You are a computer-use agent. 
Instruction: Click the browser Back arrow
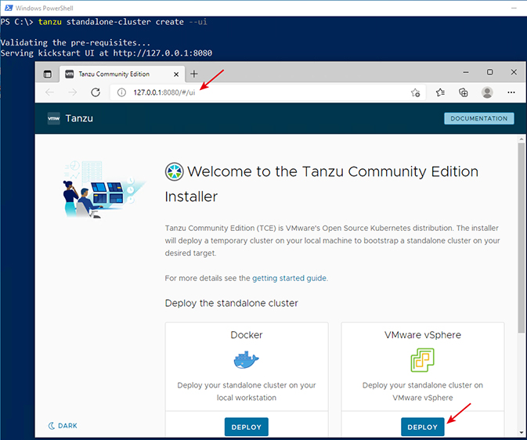click(50, 92)
